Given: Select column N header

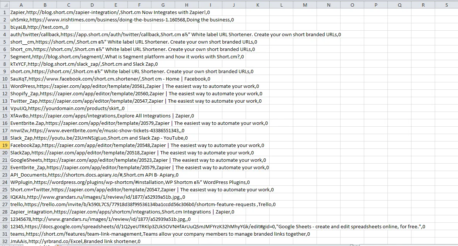Looking at the screenshot, I should [328, 5].
